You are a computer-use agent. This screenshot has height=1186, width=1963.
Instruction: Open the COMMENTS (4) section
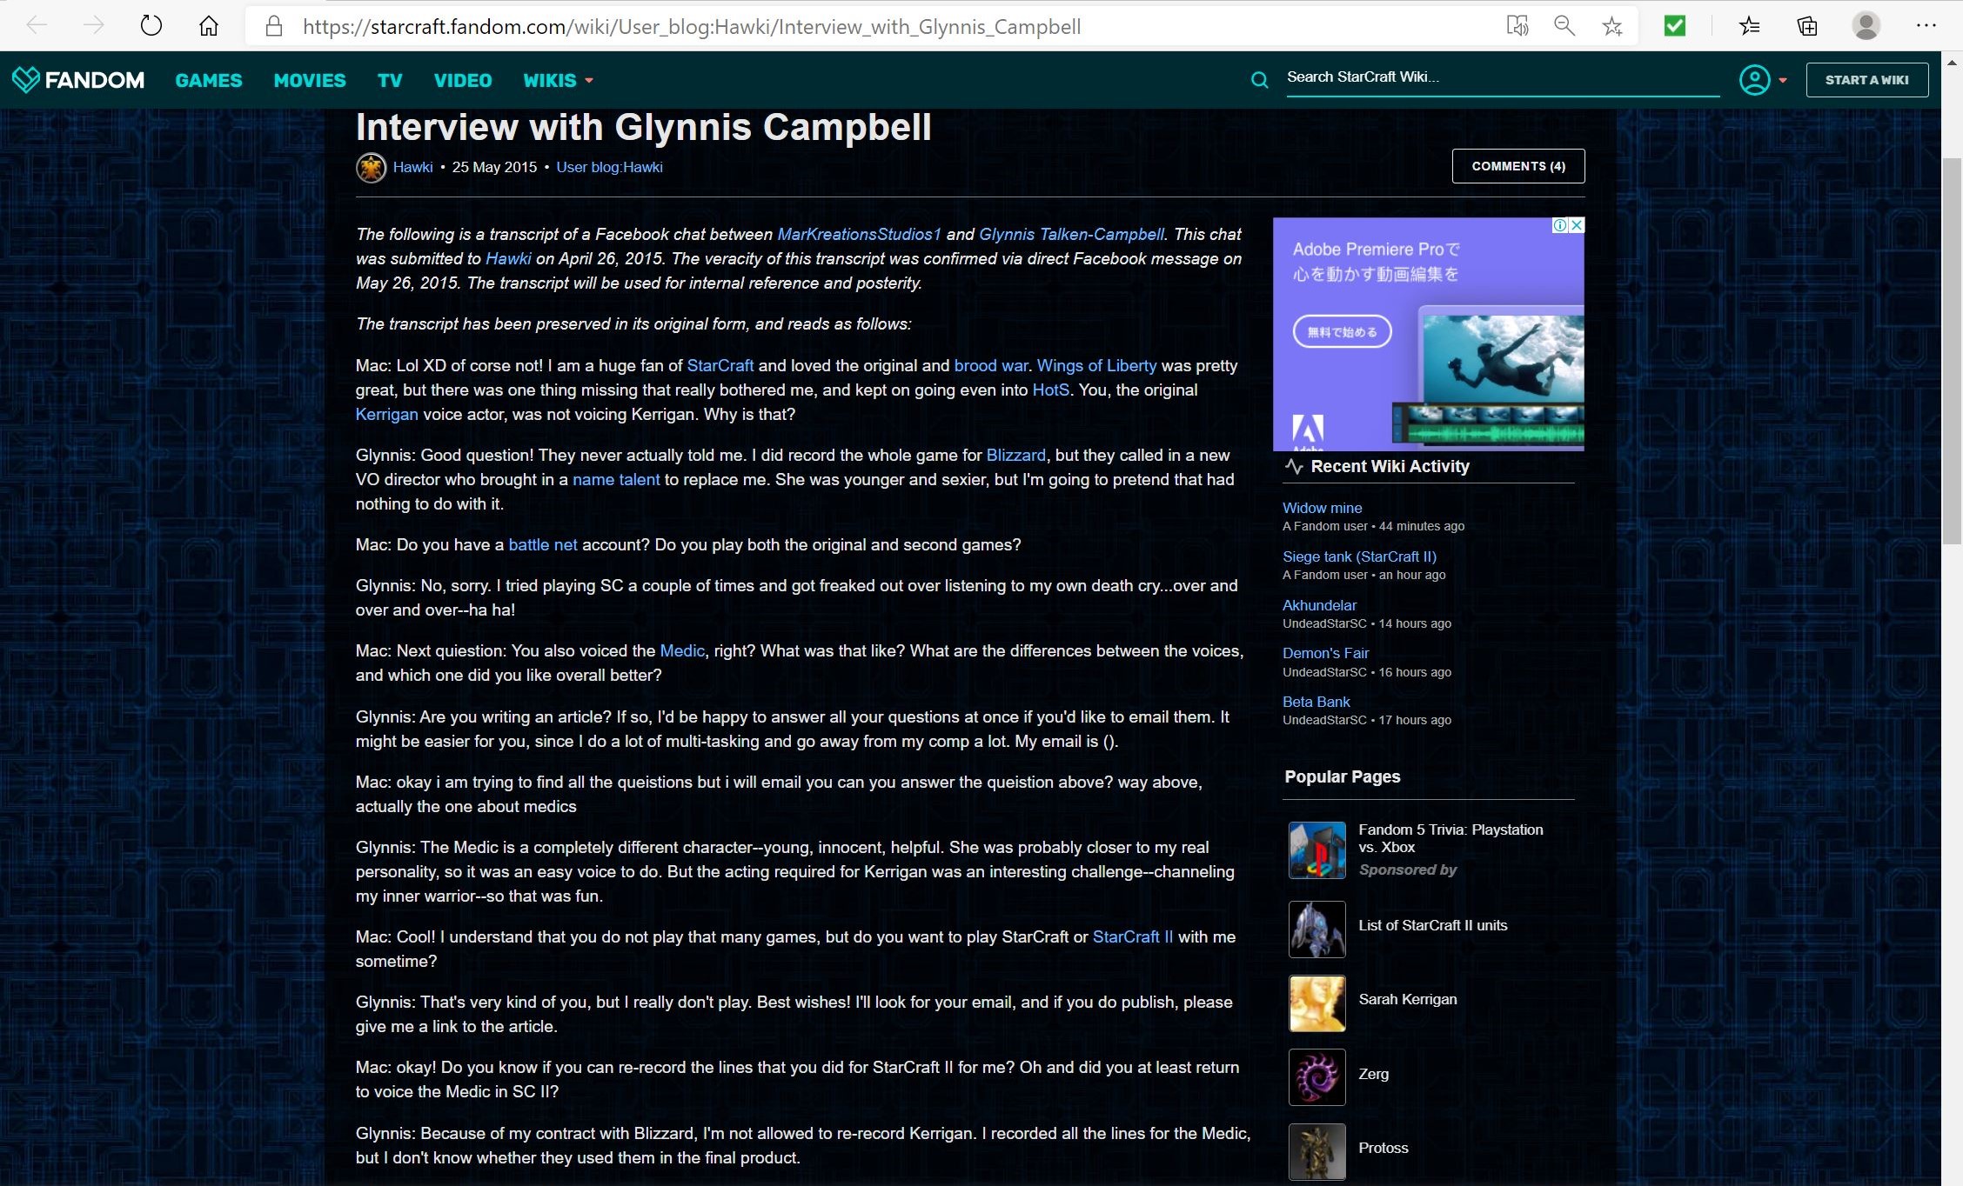(x=1517, y=165)
